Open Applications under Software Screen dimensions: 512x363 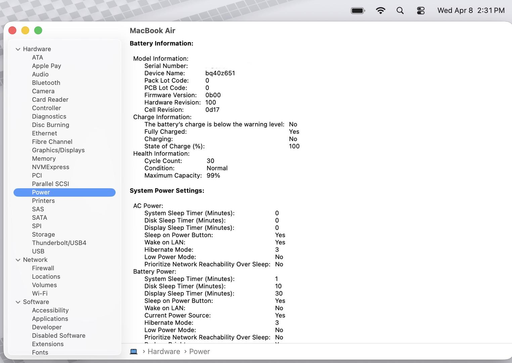(50, 319)
